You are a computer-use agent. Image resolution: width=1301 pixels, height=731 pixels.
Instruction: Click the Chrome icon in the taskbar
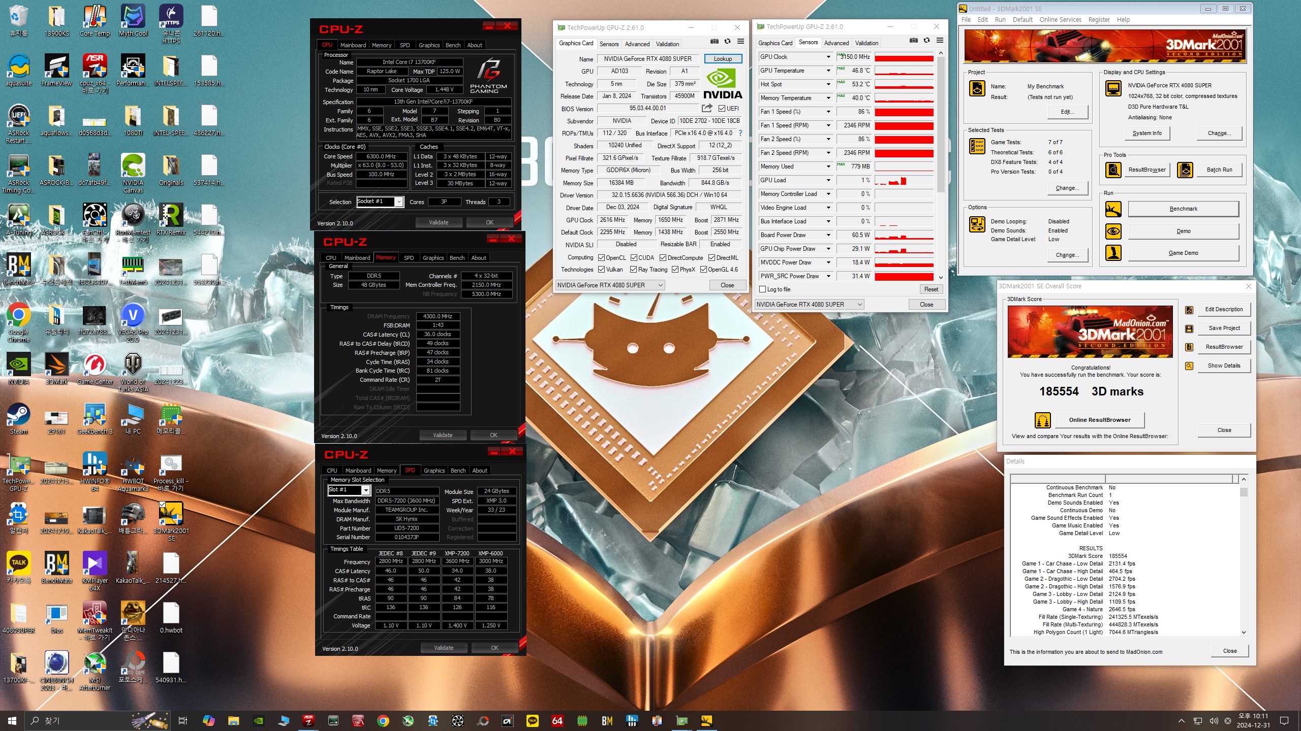point(383,720)
